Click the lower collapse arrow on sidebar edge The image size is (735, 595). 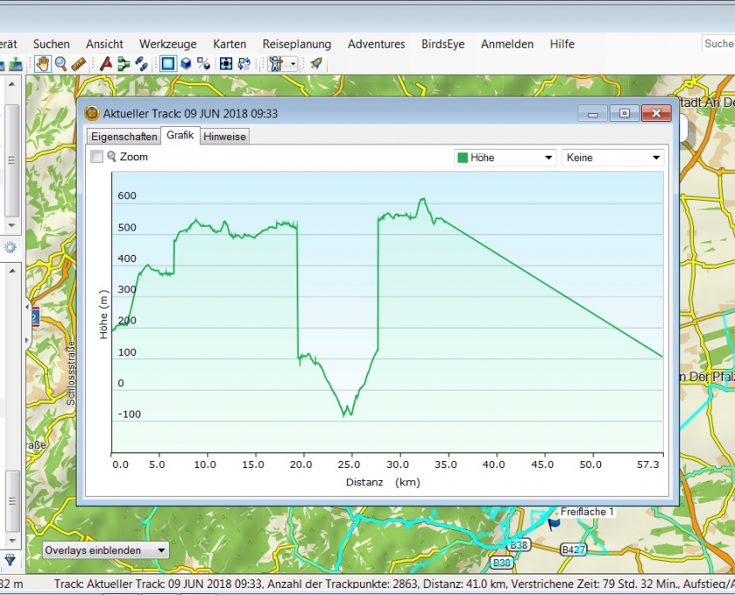[27, 339]
